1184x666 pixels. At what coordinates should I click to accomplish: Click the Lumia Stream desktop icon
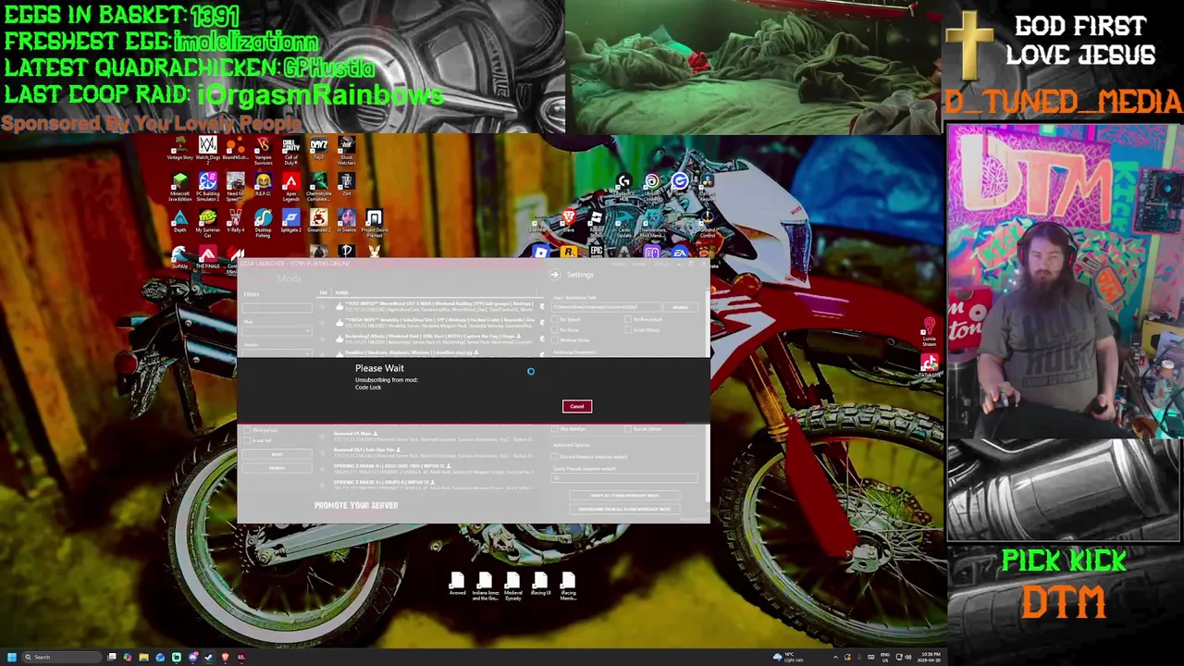pyautogui.click(x=929, y=332)
